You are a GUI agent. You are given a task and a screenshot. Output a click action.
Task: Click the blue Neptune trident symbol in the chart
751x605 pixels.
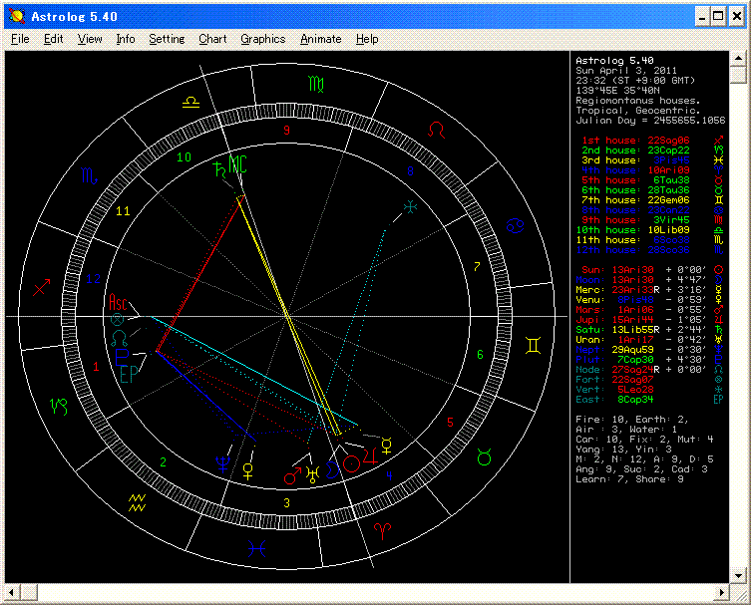point(222,462)
